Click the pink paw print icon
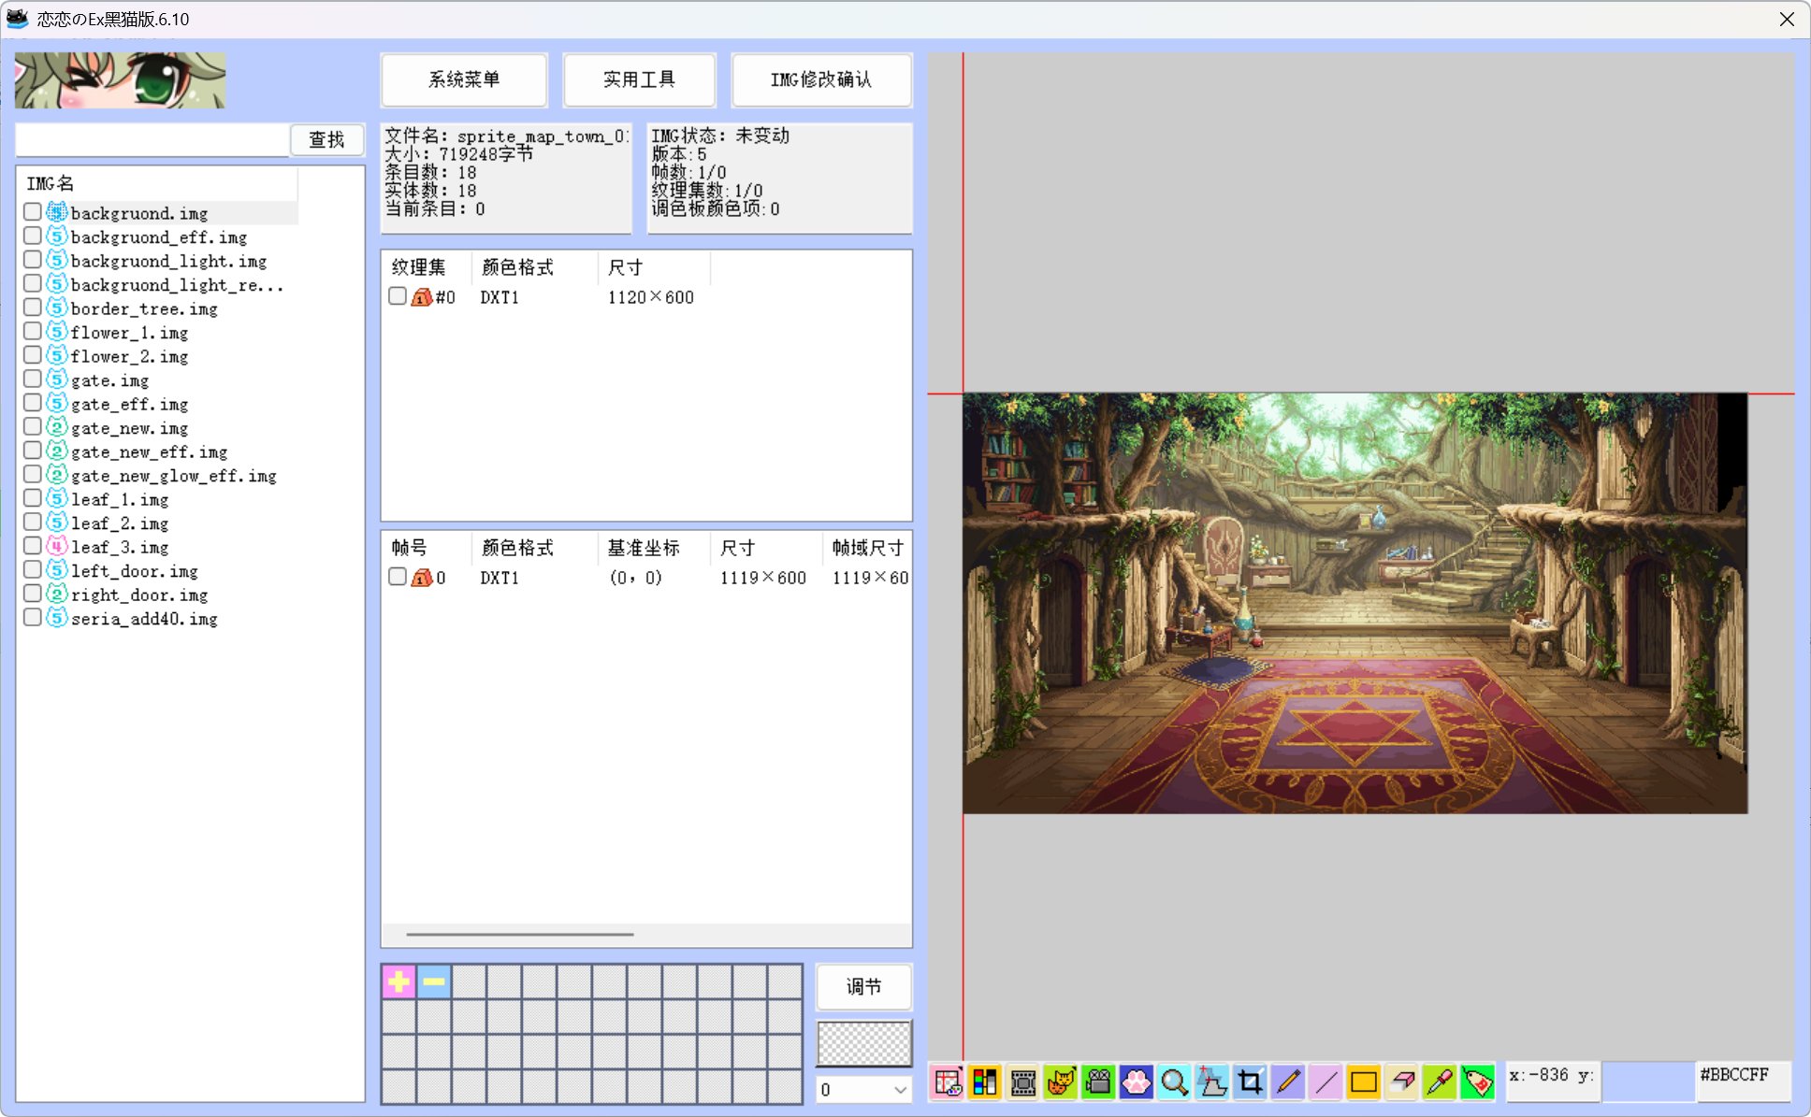 click(1136, 1082)
